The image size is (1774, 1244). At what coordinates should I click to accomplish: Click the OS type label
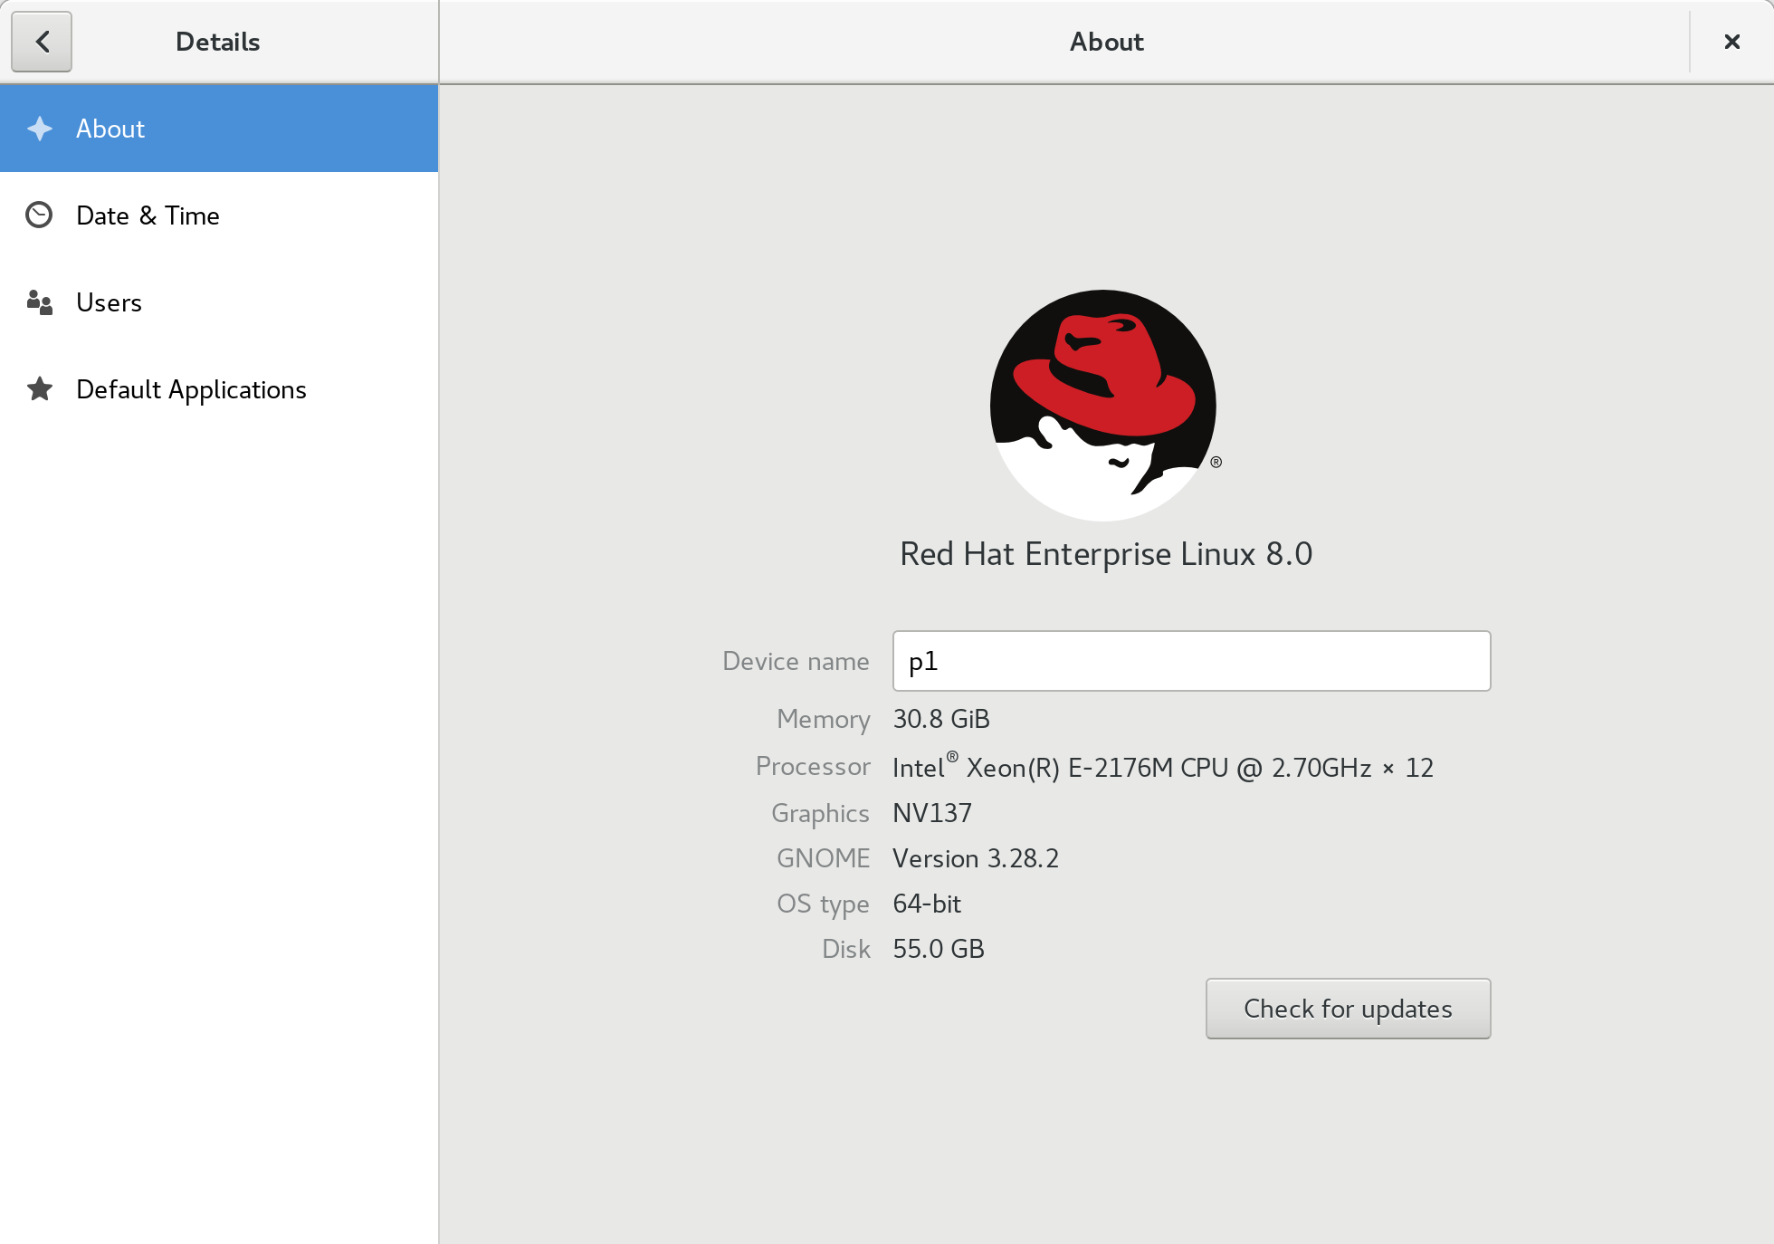823,904
